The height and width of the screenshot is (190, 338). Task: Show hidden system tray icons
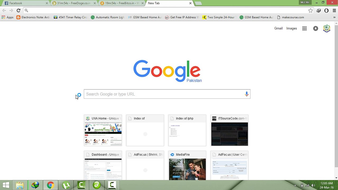295,186
